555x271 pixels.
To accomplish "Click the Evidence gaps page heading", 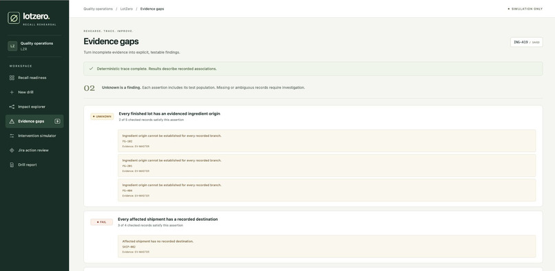I will (x=111, y=41).
